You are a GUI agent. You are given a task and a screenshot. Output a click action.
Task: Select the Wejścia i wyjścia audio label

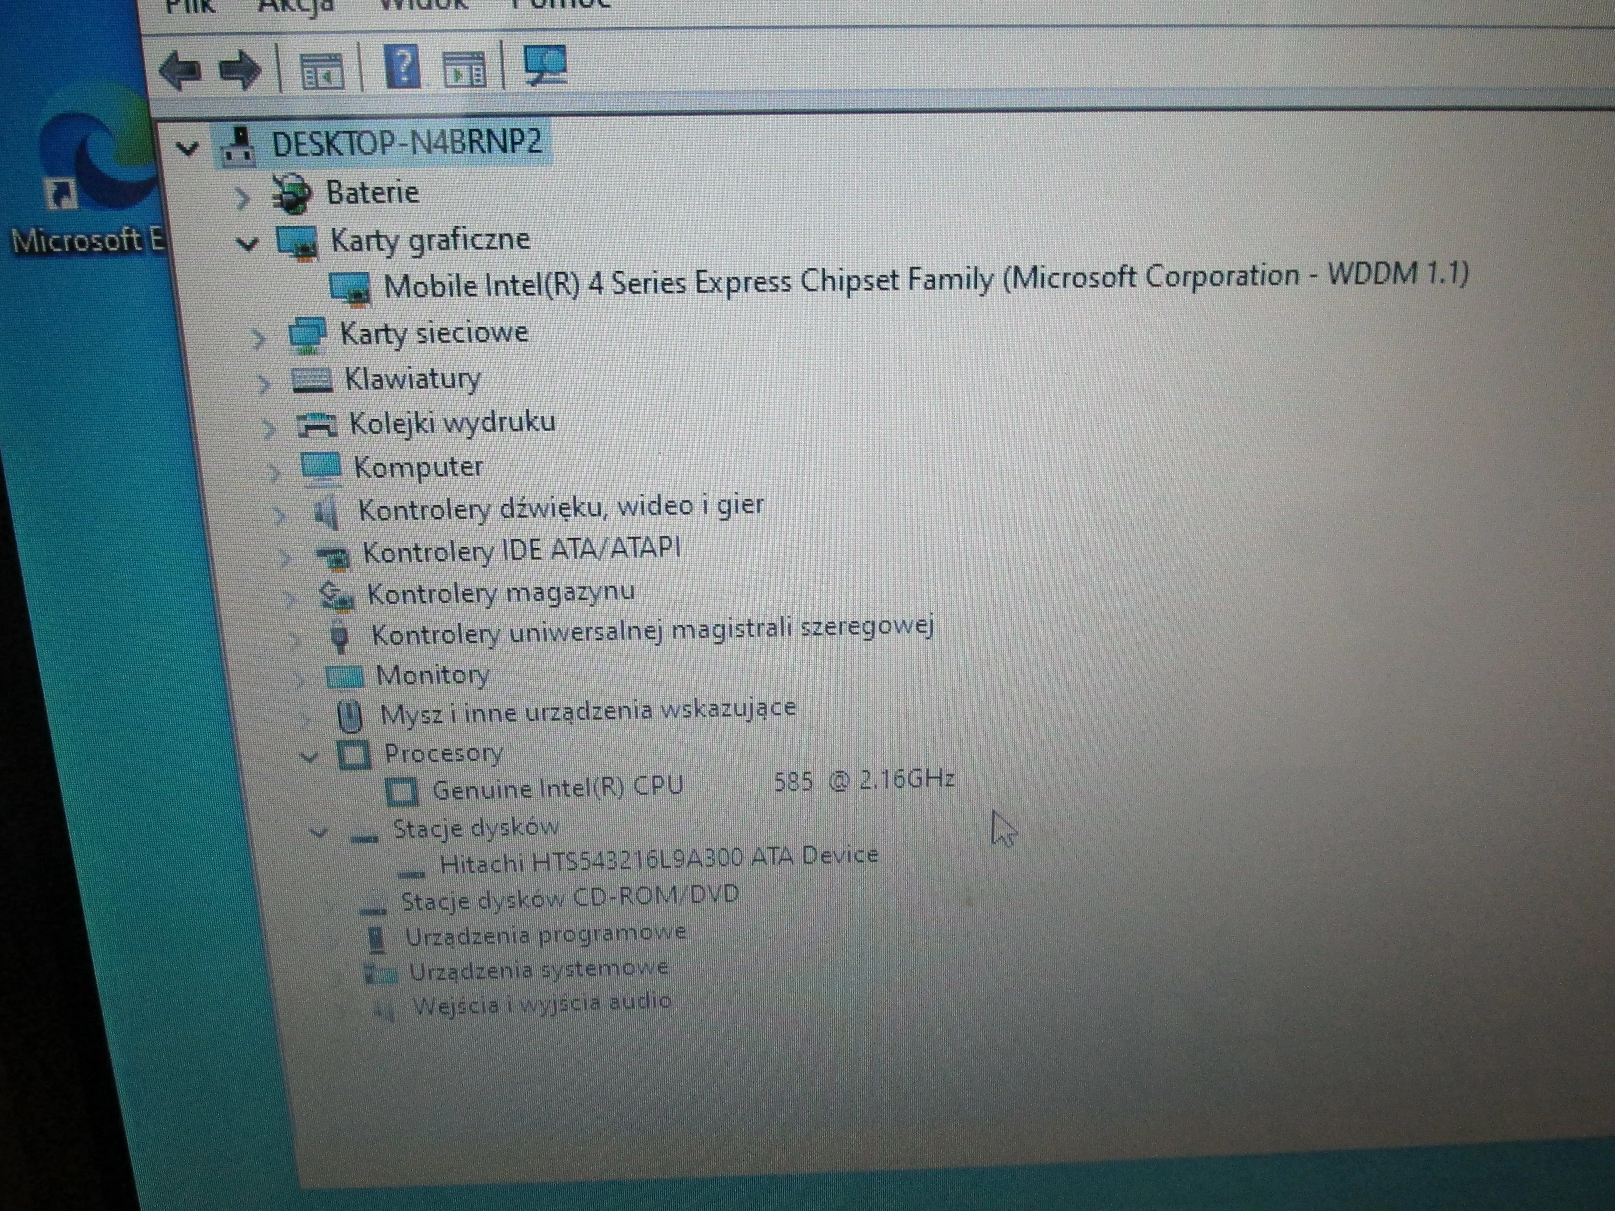coord(542,1004)
